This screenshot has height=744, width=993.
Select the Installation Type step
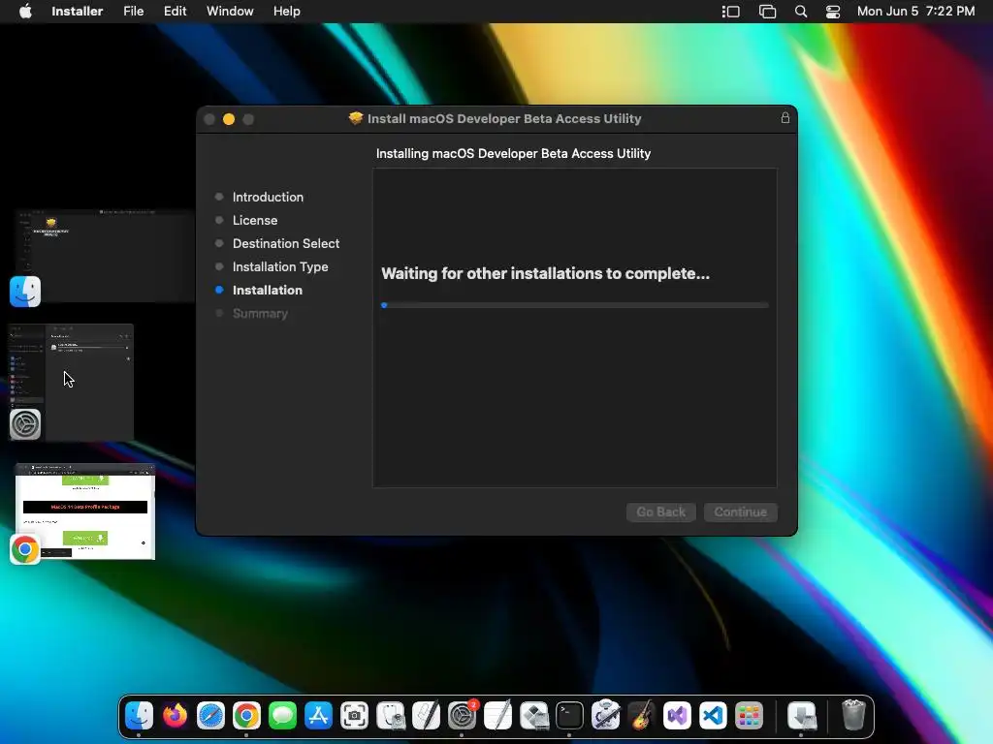[280, 267]
